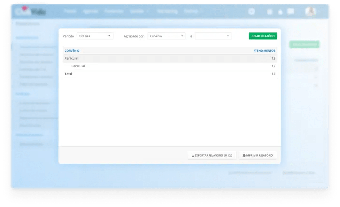Open the Agenda menu in the top navigation

[90, 10]
